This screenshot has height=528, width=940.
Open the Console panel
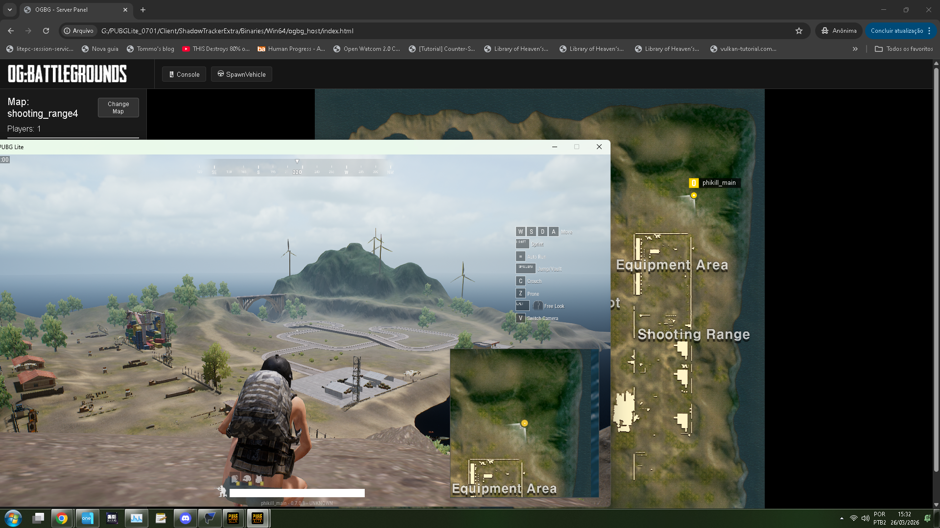click(184, 74)
